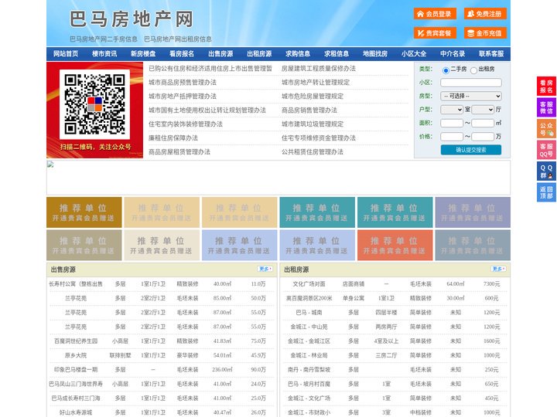Click the orange-red 推荐单位 banner
The height and width of the screenshot is (417, 557).
coord(395,245)
